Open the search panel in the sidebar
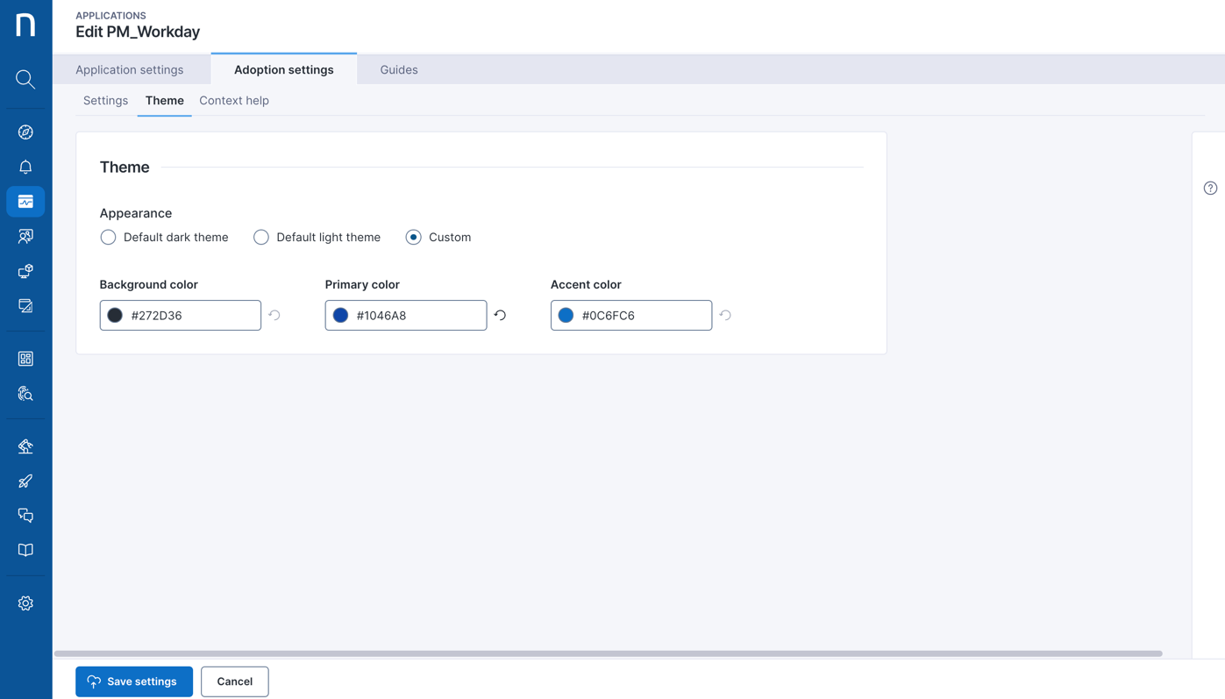 click(x=25, y=79)
